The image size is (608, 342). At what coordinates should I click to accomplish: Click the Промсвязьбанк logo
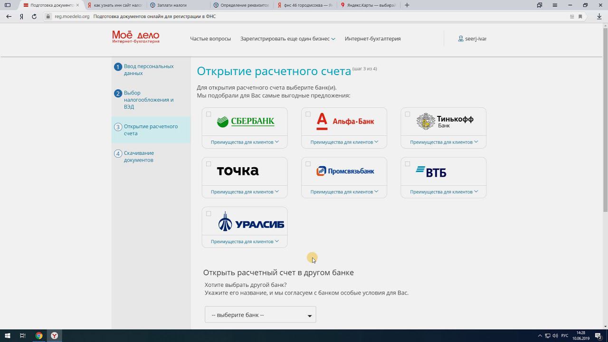click(x=345, y=171)
